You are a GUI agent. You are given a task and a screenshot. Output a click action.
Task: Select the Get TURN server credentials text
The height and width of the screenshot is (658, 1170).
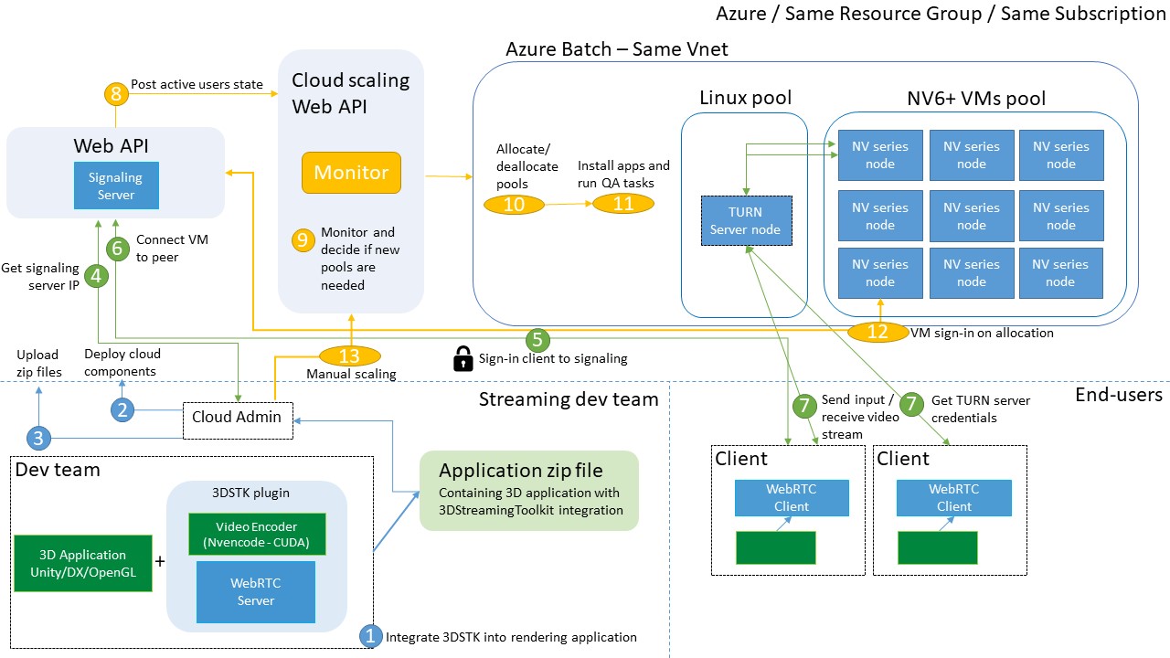[x=980, y=409]
